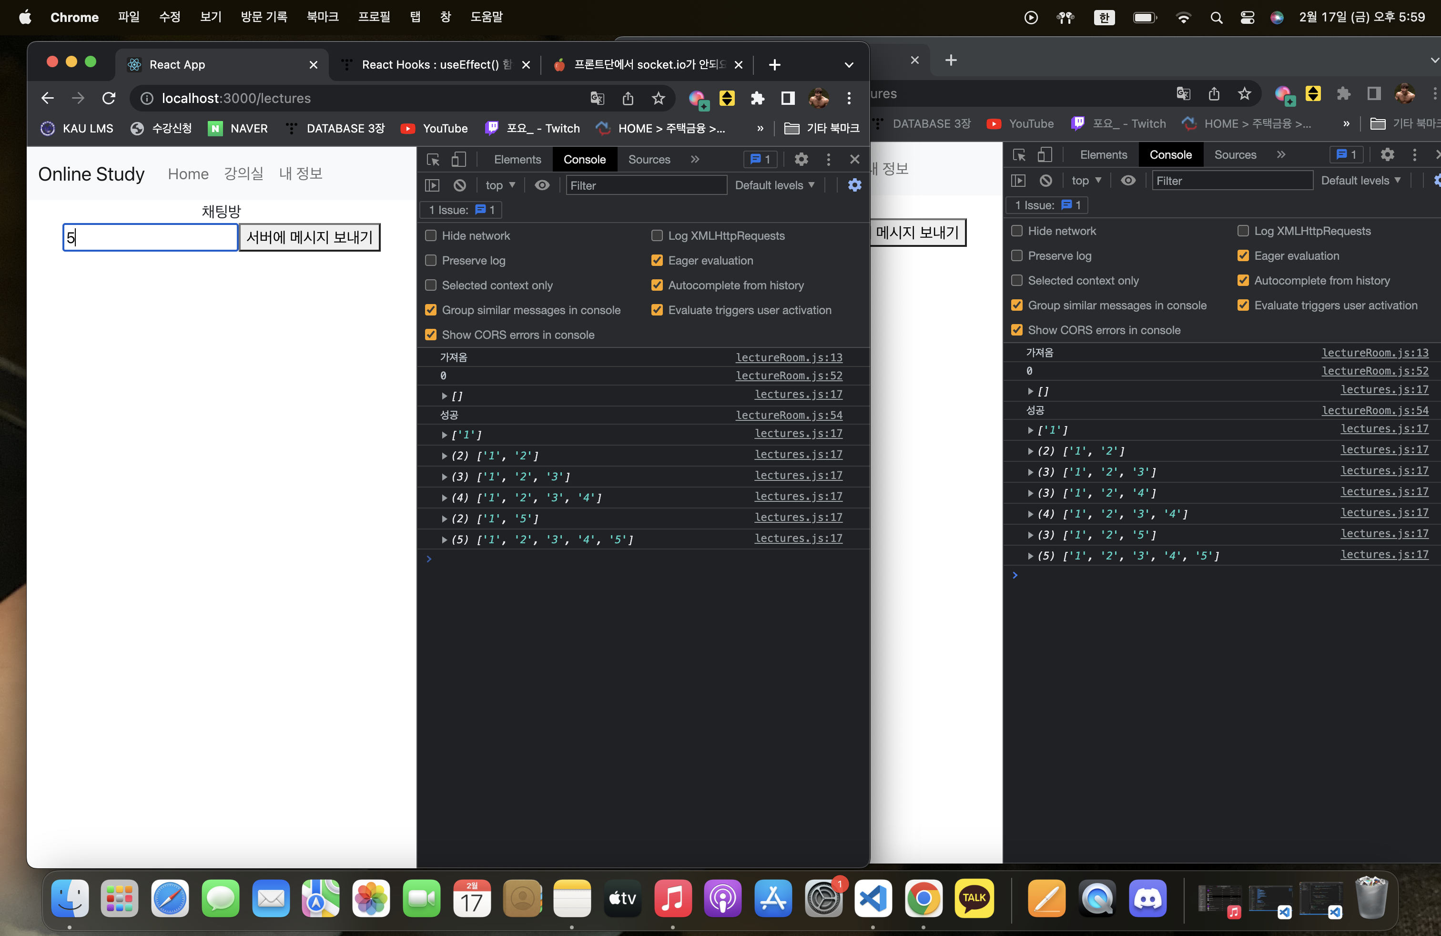
Task: Toggle Chrome side panel icon in front window
Action: pyautogui.click(x=788, y=98)
